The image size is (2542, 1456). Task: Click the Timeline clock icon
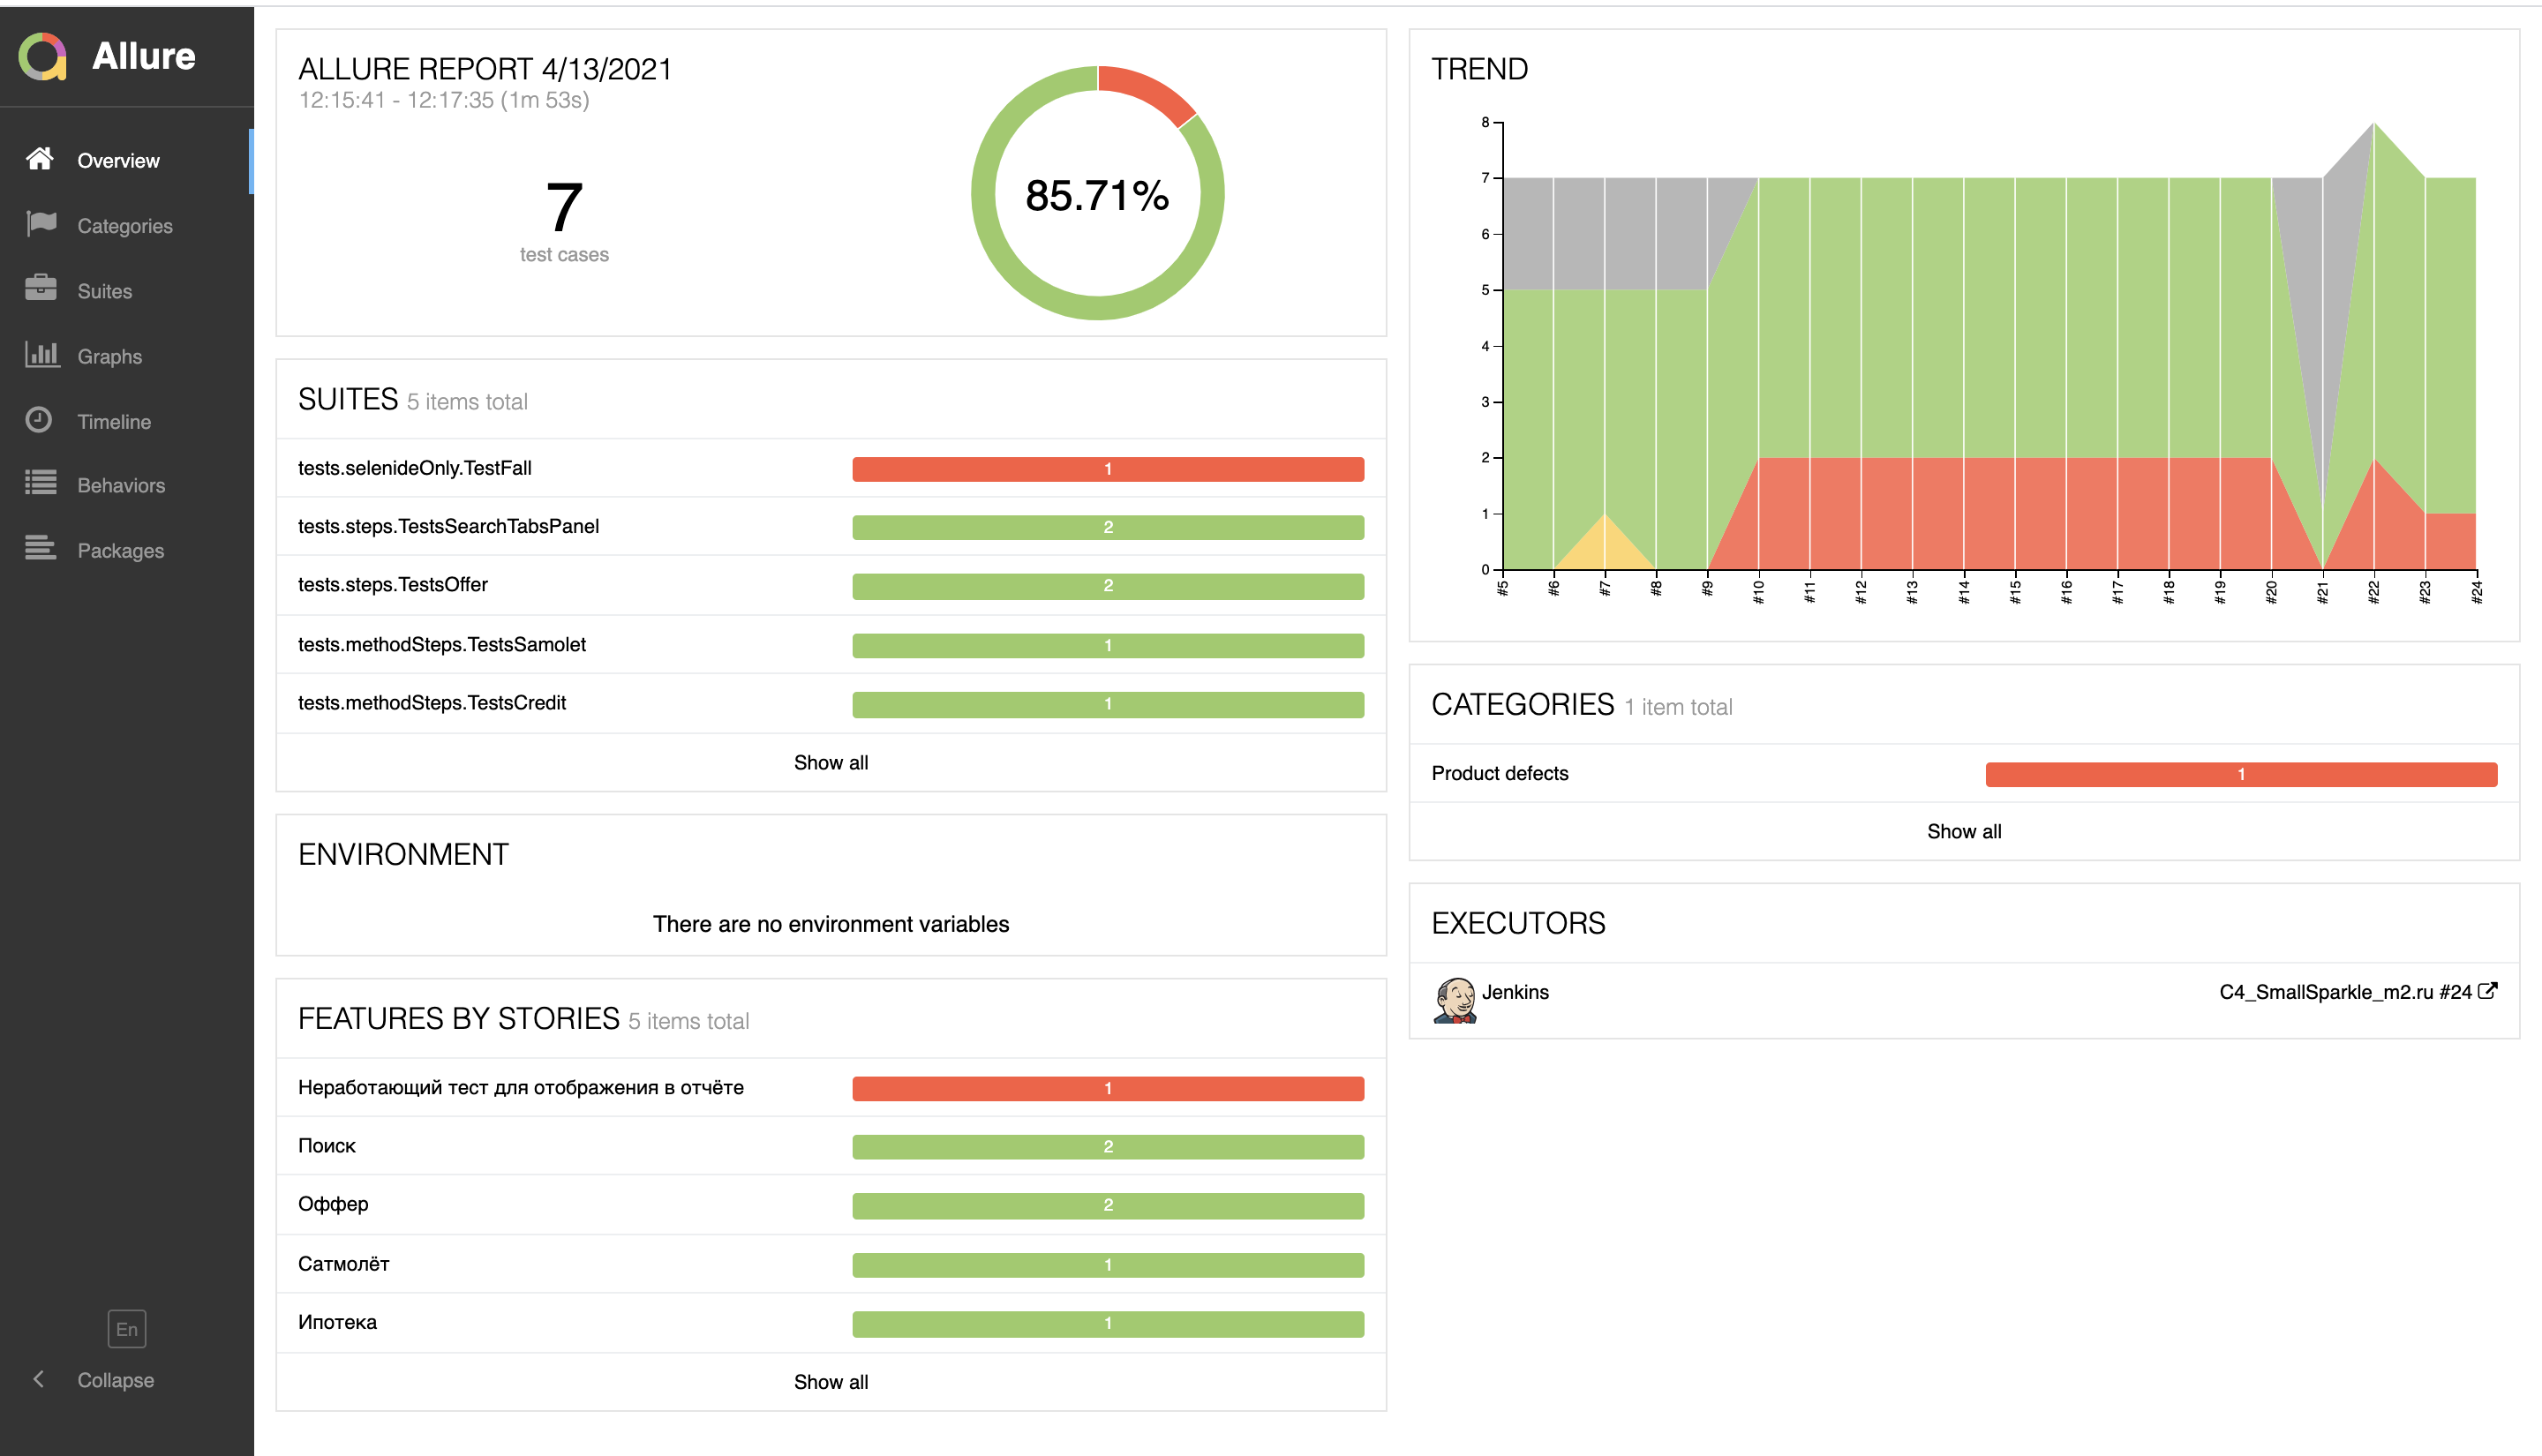tap(39, 420)
